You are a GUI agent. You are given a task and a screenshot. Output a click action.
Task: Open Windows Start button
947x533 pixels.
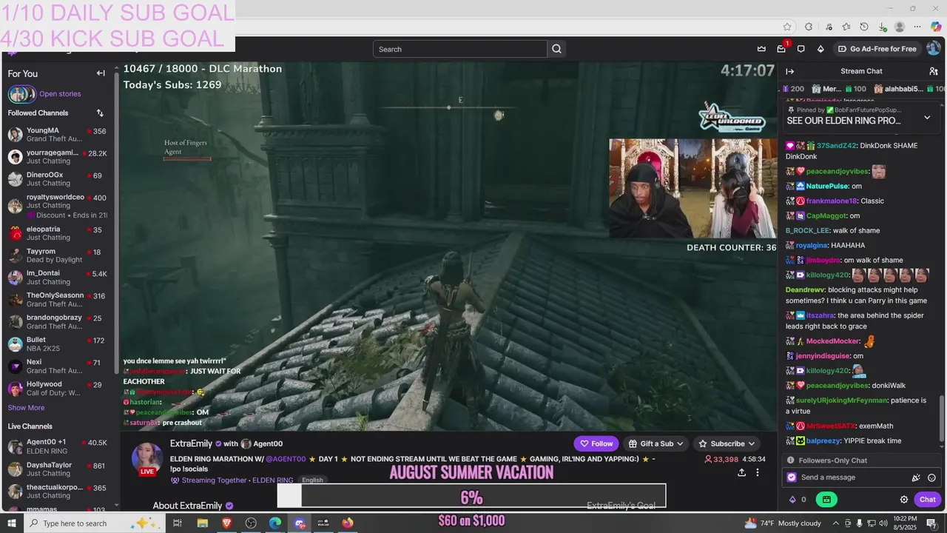click(x=11, y=523)
